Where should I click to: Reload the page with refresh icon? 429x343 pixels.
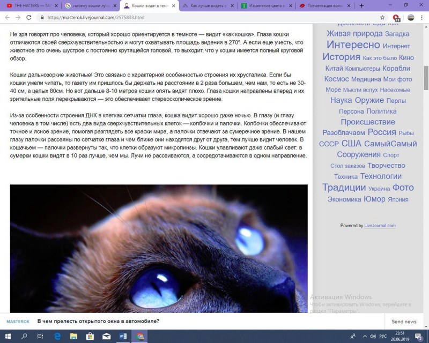tap(29, 18)
